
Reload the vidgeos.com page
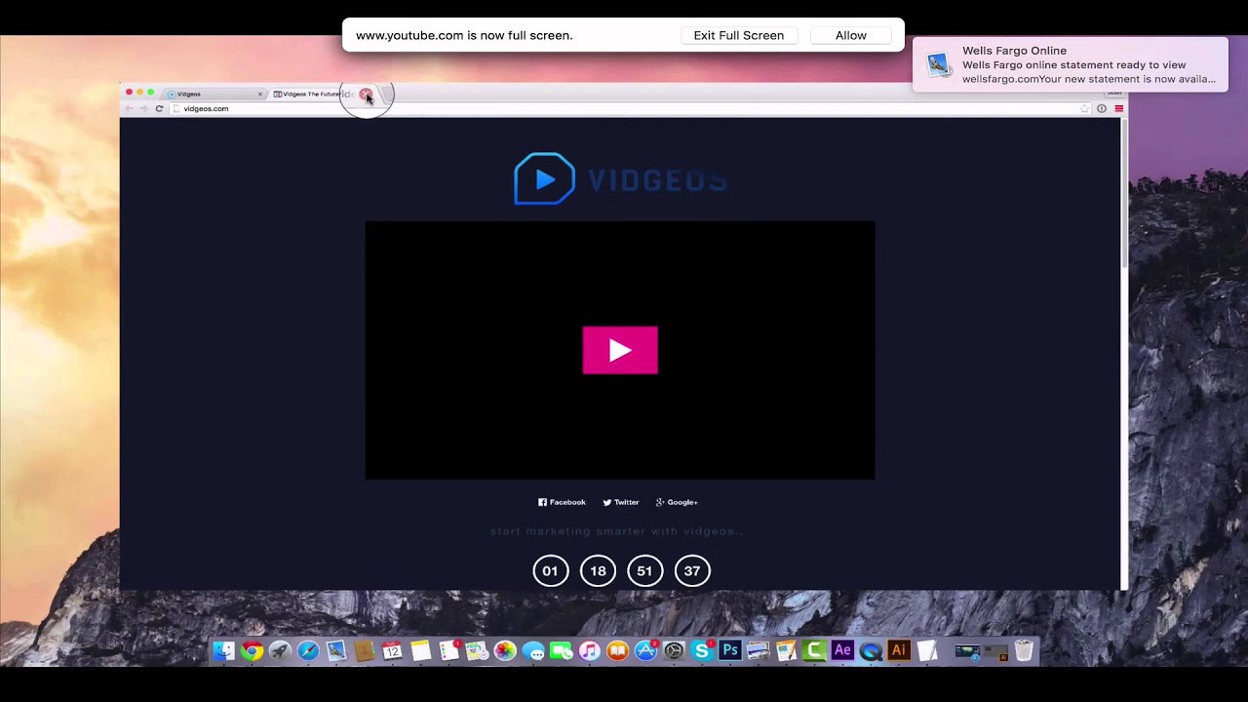point(159,108)
